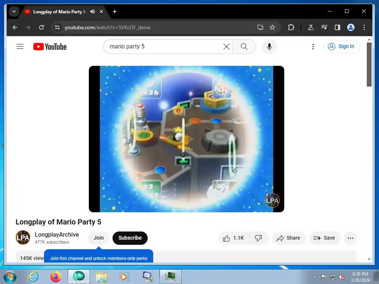View site information icon in address bar
This screenshot has width=379, height=284.
[x=57, y=27]
